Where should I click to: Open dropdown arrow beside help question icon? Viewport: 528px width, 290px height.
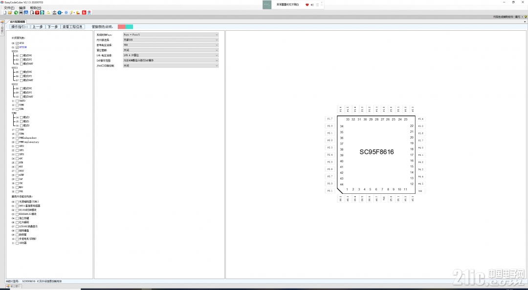click(63, 13)
